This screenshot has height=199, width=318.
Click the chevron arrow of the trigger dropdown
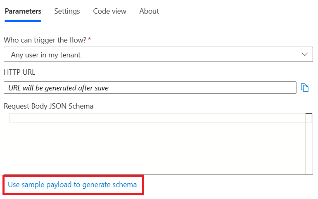tap(305, 54)
